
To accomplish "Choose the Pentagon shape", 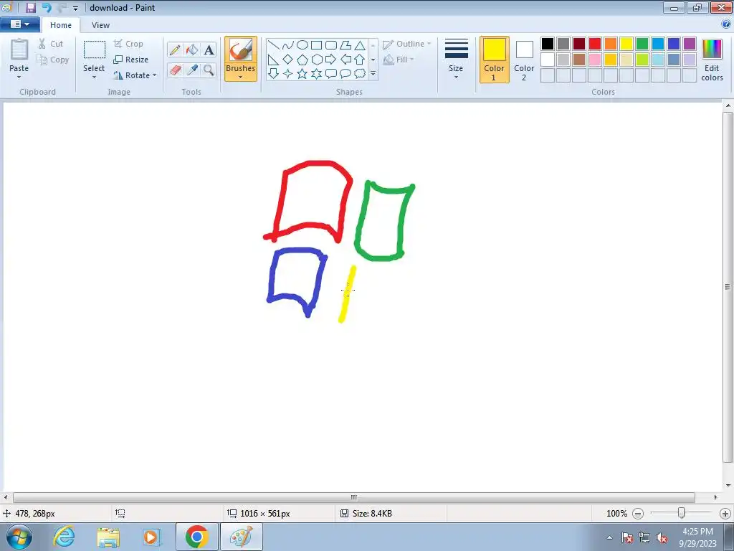I will (302, 60).
